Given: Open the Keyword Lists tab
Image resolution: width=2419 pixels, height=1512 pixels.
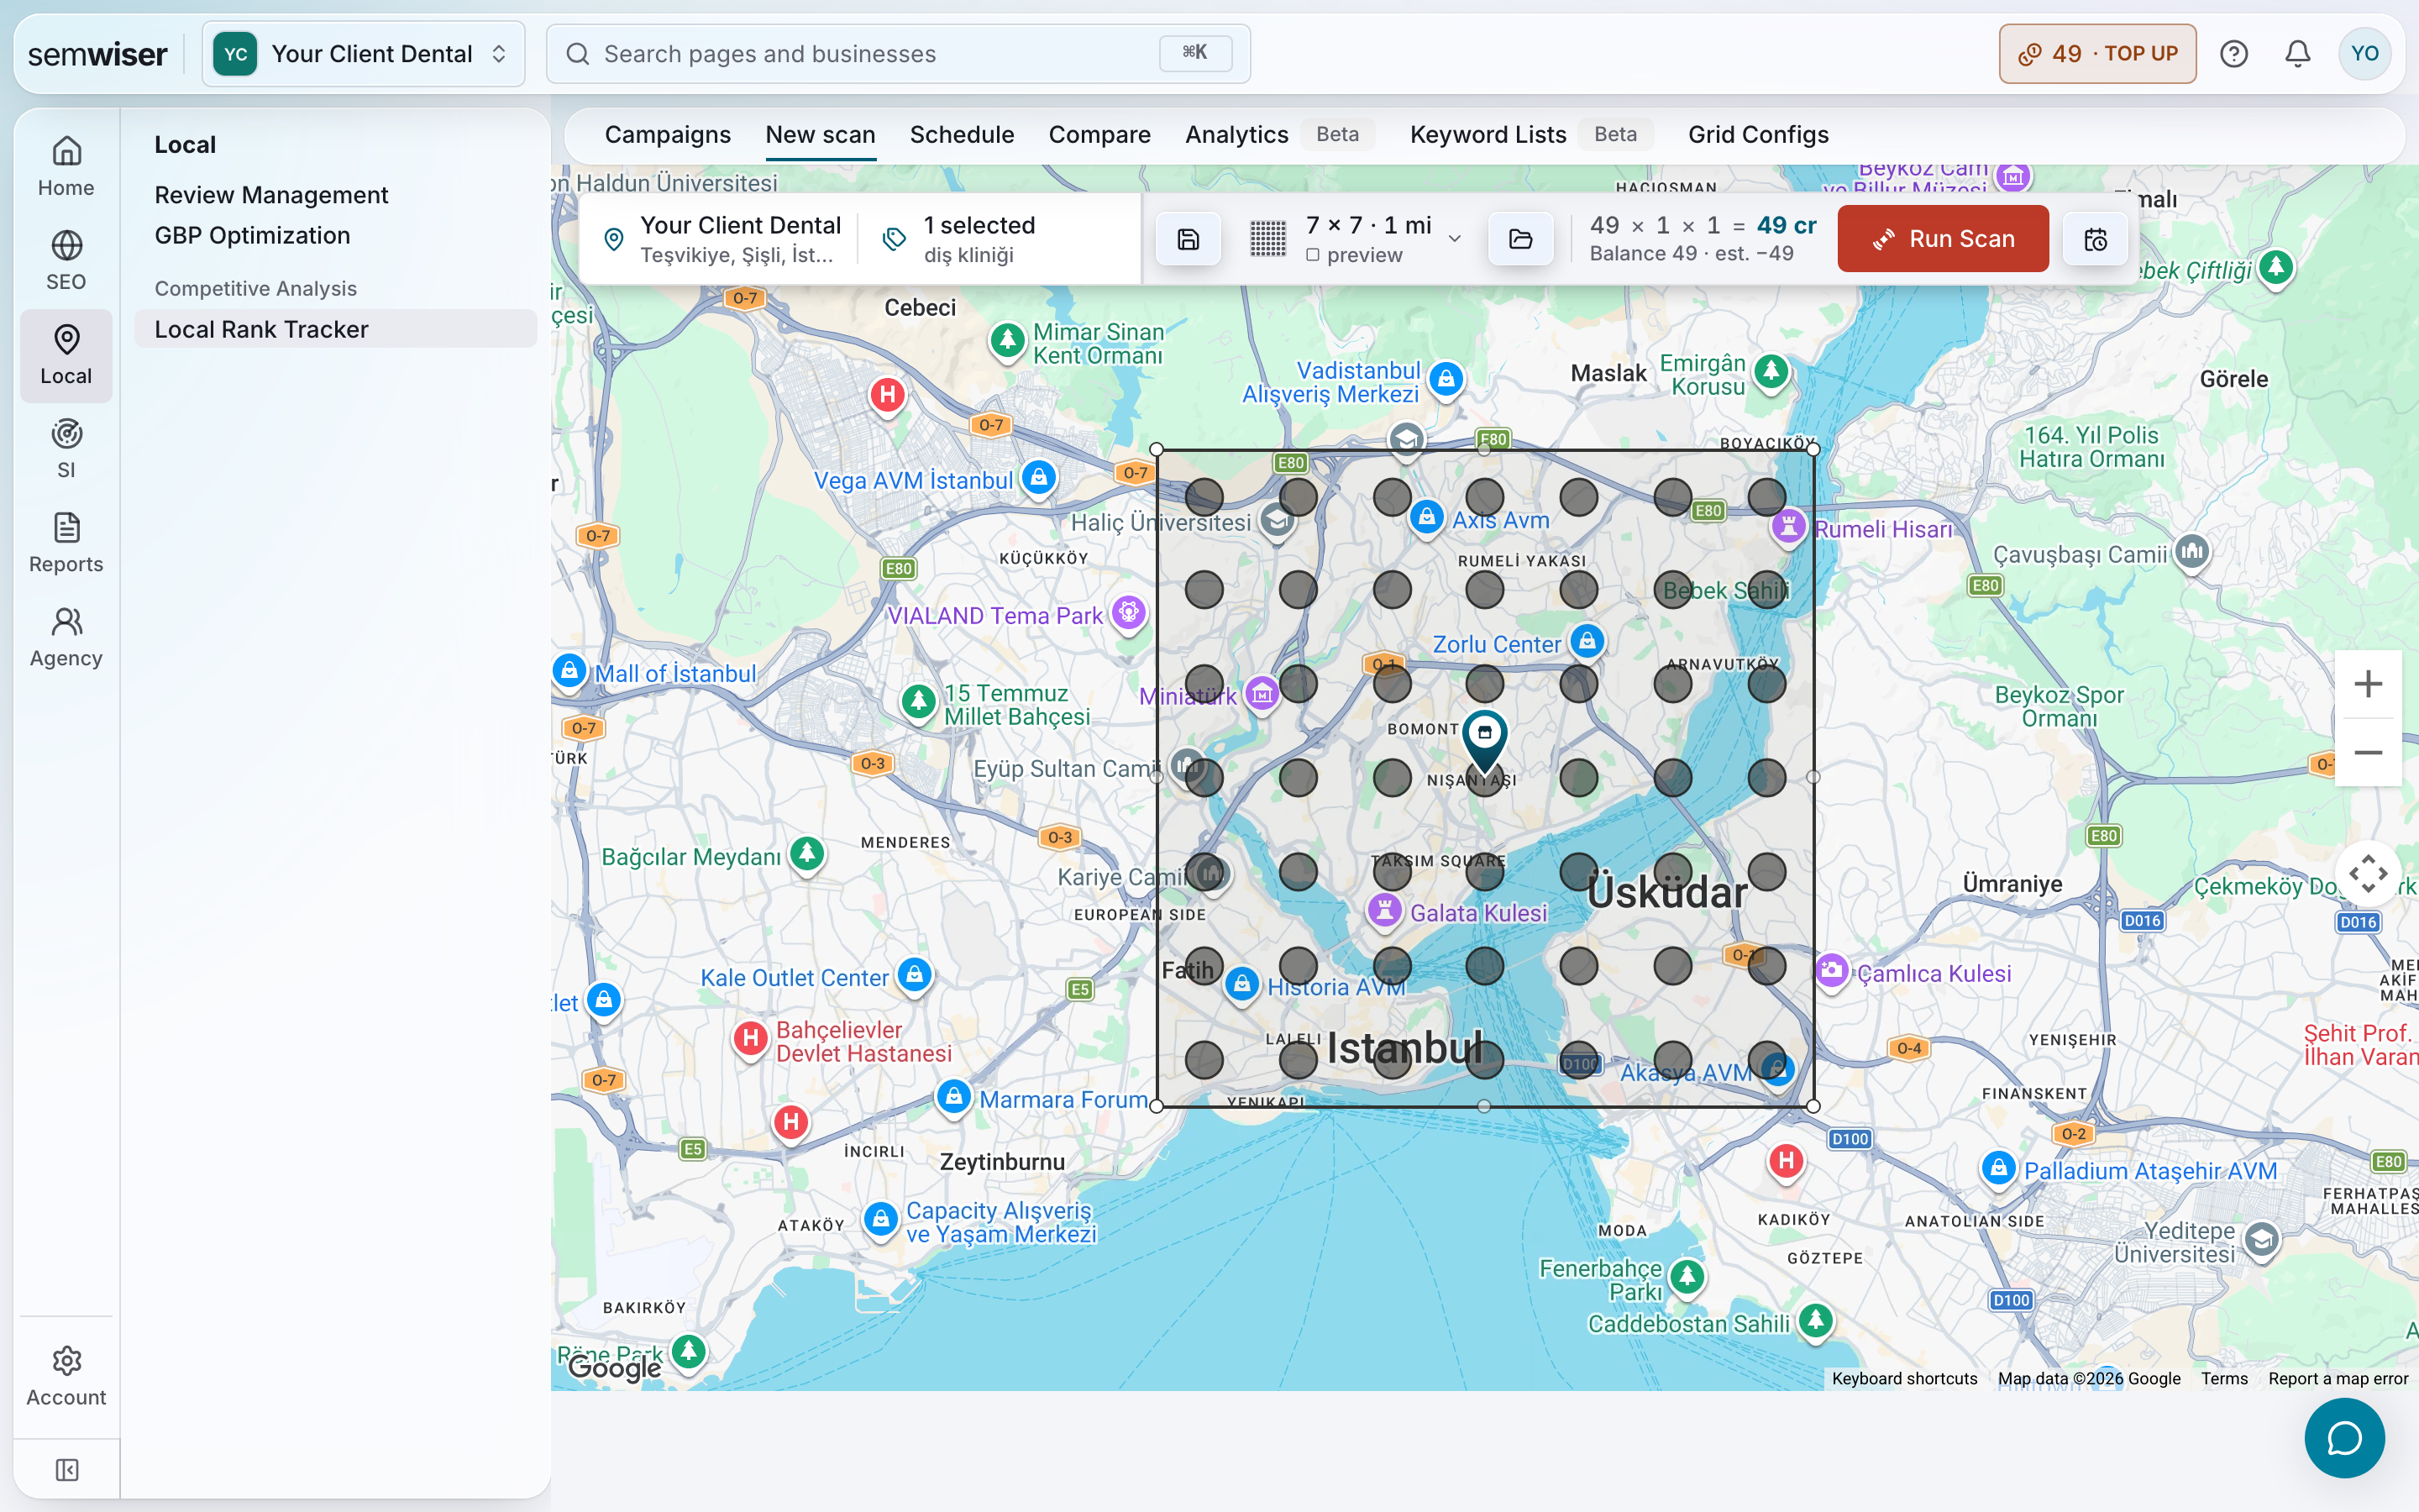Looking at the screenshot, I should tap(1488, 135).
